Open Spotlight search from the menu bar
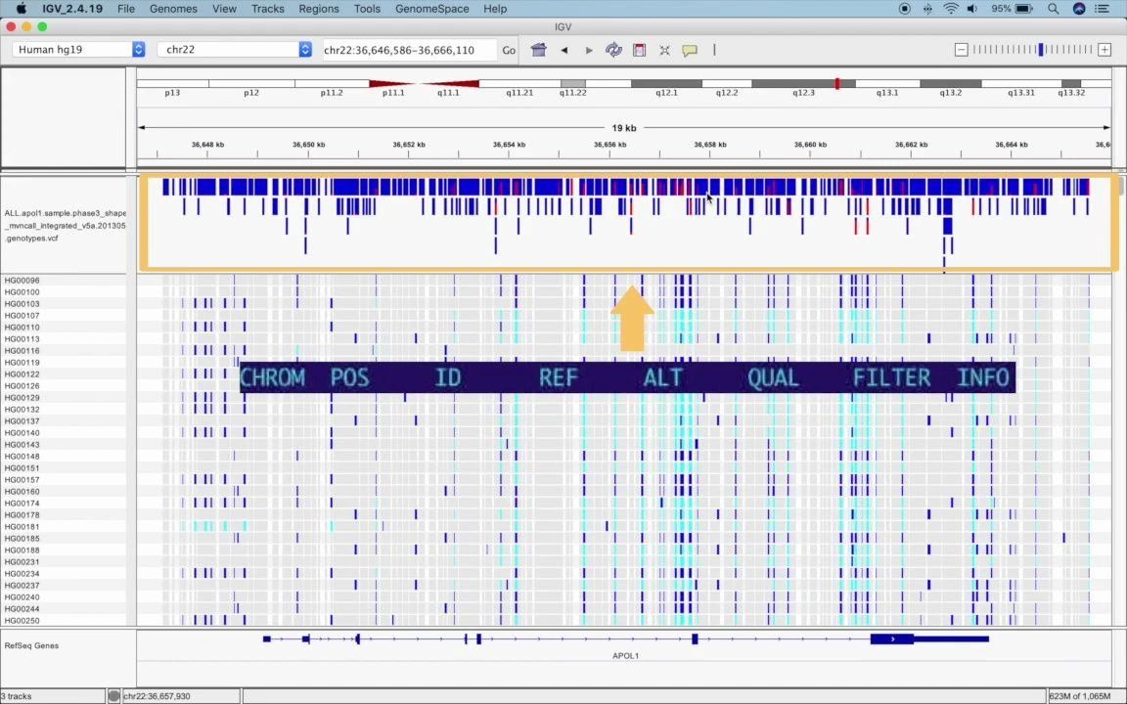Image resolution: width=1127 pixels, height=704 pixels. 1054,9
